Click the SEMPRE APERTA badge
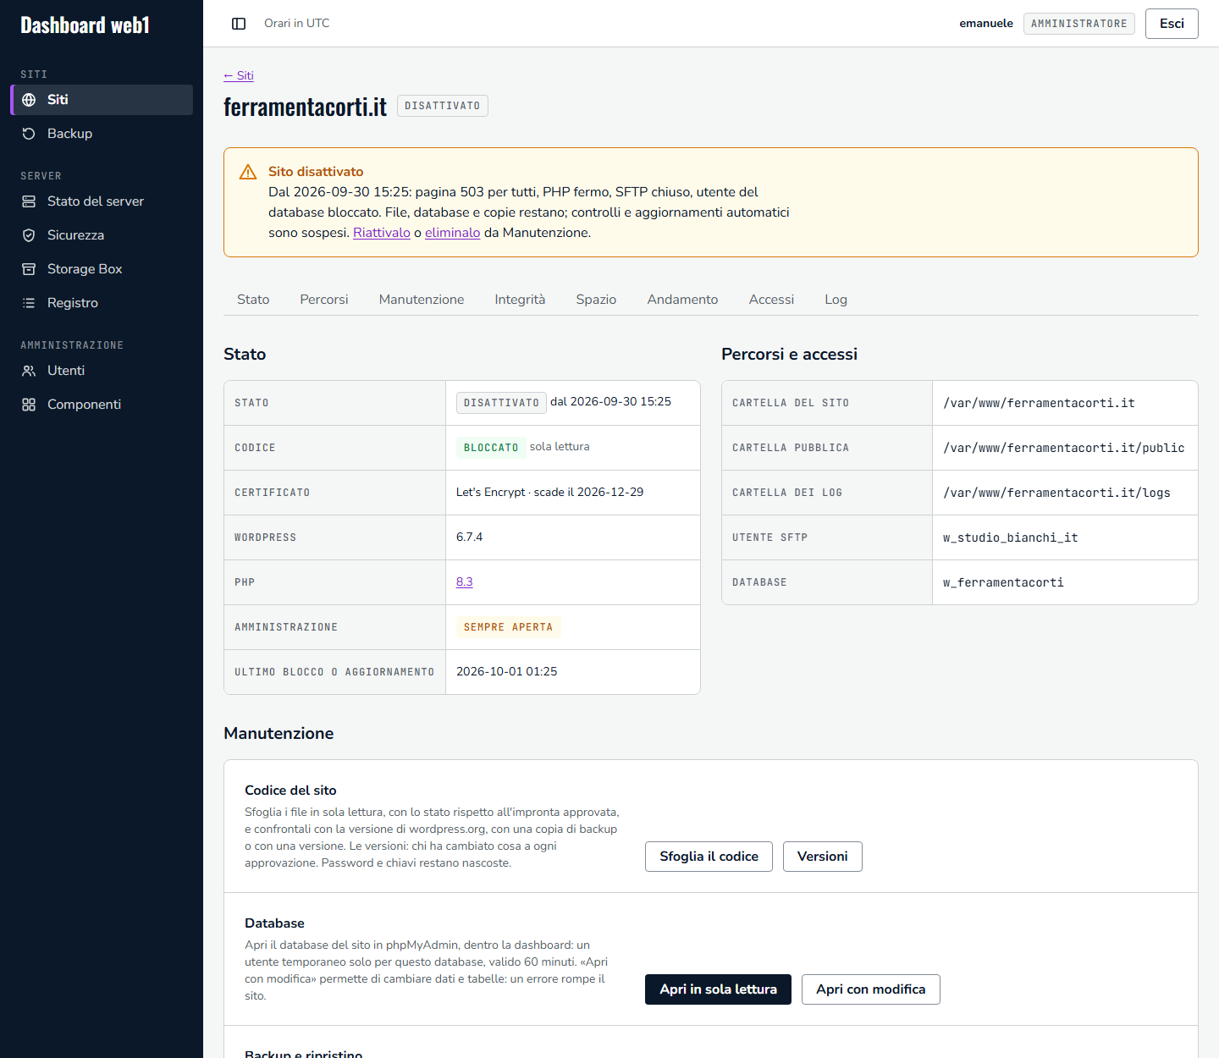The image size is (1219, 1058). pos(508,627)
